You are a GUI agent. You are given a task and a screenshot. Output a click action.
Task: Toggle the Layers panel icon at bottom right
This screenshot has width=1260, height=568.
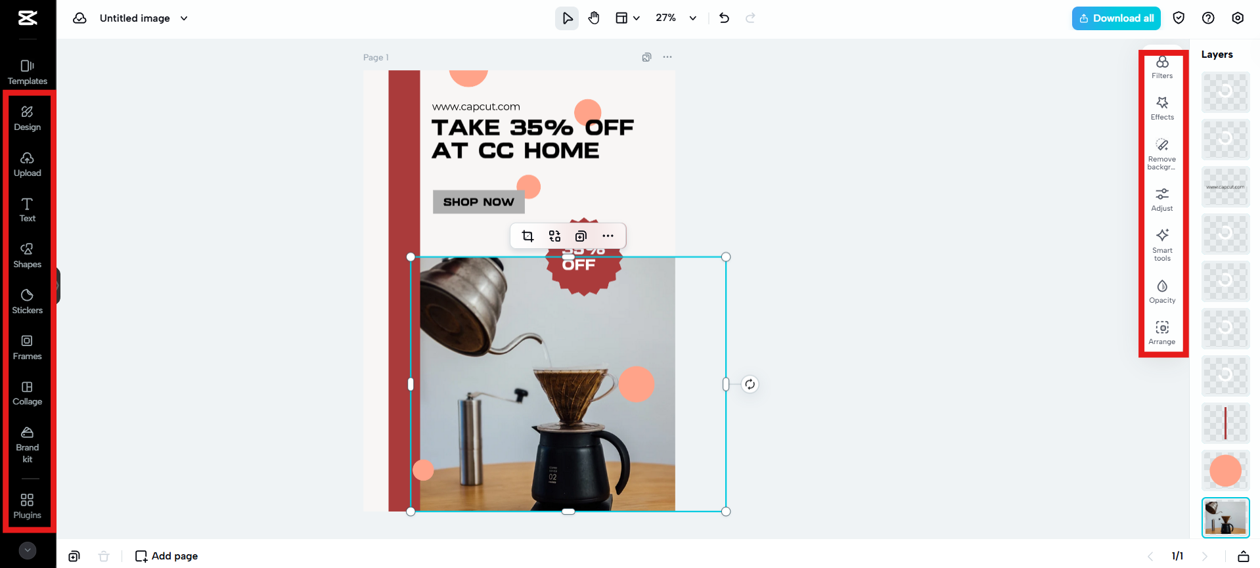[x=1243, y=556]
